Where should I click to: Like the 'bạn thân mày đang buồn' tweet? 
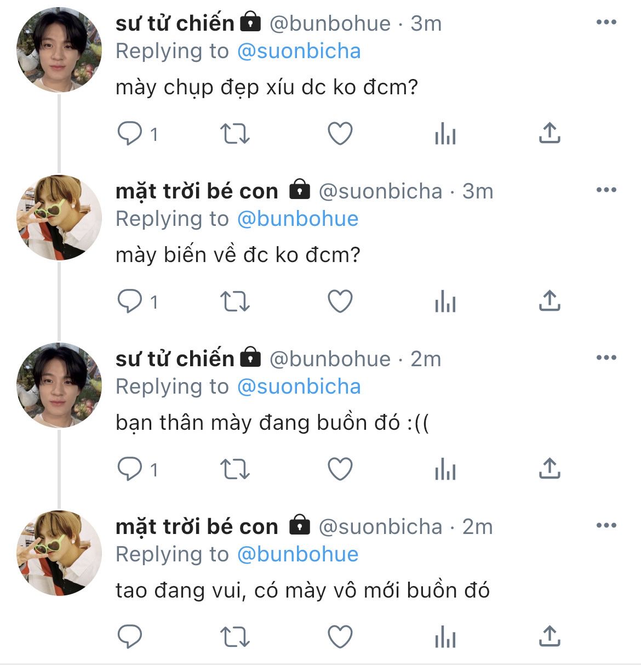pyautogui.click(x=340, y=469)
